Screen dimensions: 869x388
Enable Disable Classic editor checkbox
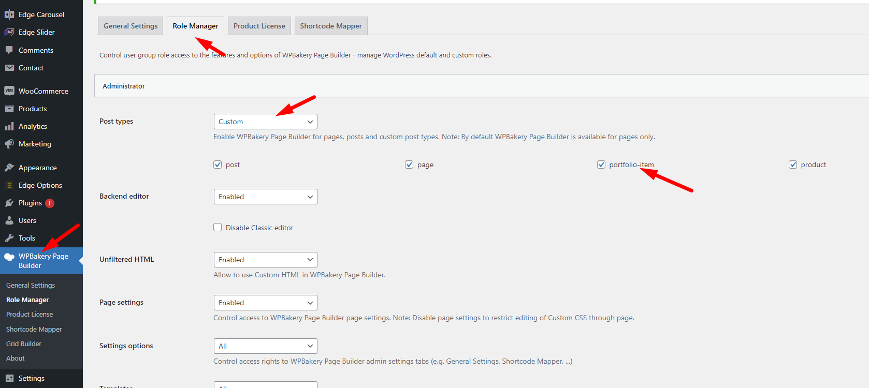[218, 227]
